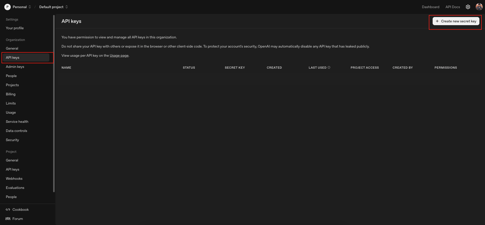Click the 'Organization' section label
This screenshot has width=485, height=225.
click(x=15, y=40)
